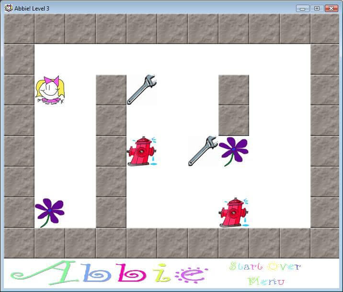Click the purple flower below the right stone pillar
Image resolution: width=343 pixels, height=292 pixels.
pos(234,151)
